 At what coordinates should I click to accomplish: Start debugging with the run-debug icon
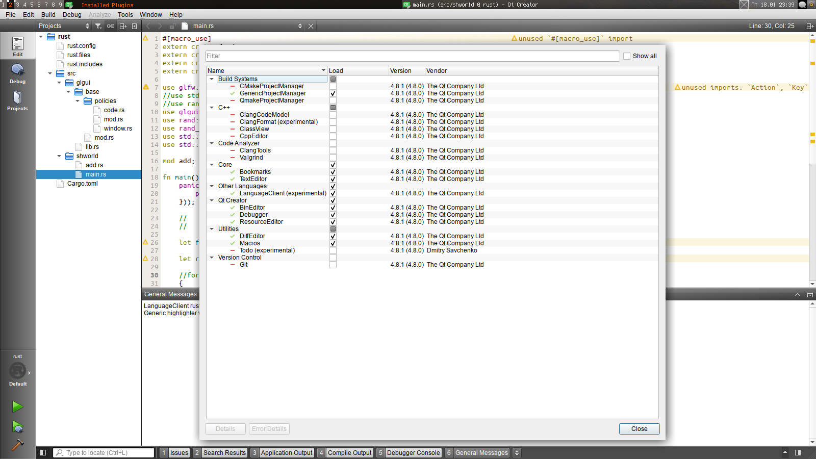point(18,426)
